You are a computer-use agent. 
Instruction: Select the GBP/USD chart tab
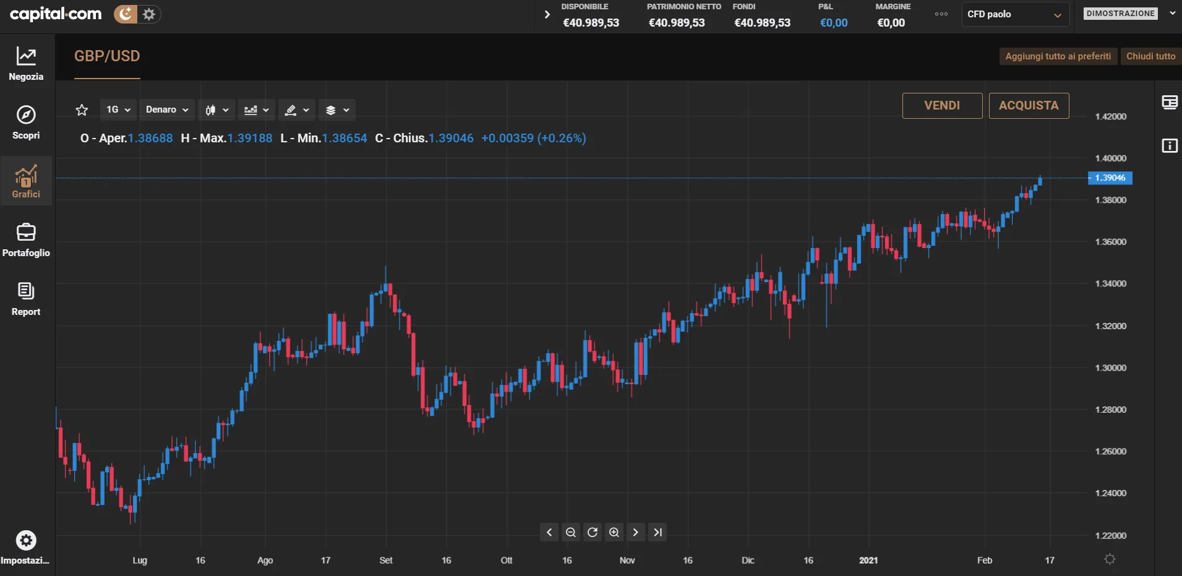tap(107, 56)
